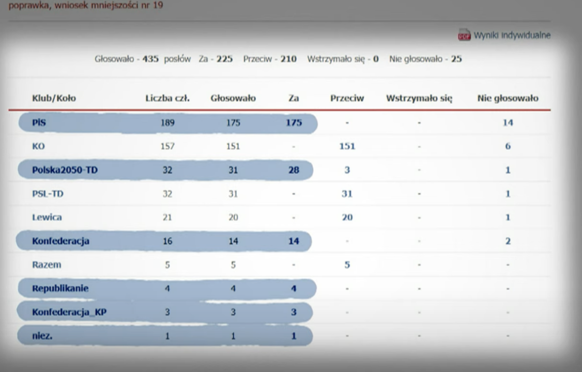
Task: Click the KO club name
Action: tap(38, 146)
